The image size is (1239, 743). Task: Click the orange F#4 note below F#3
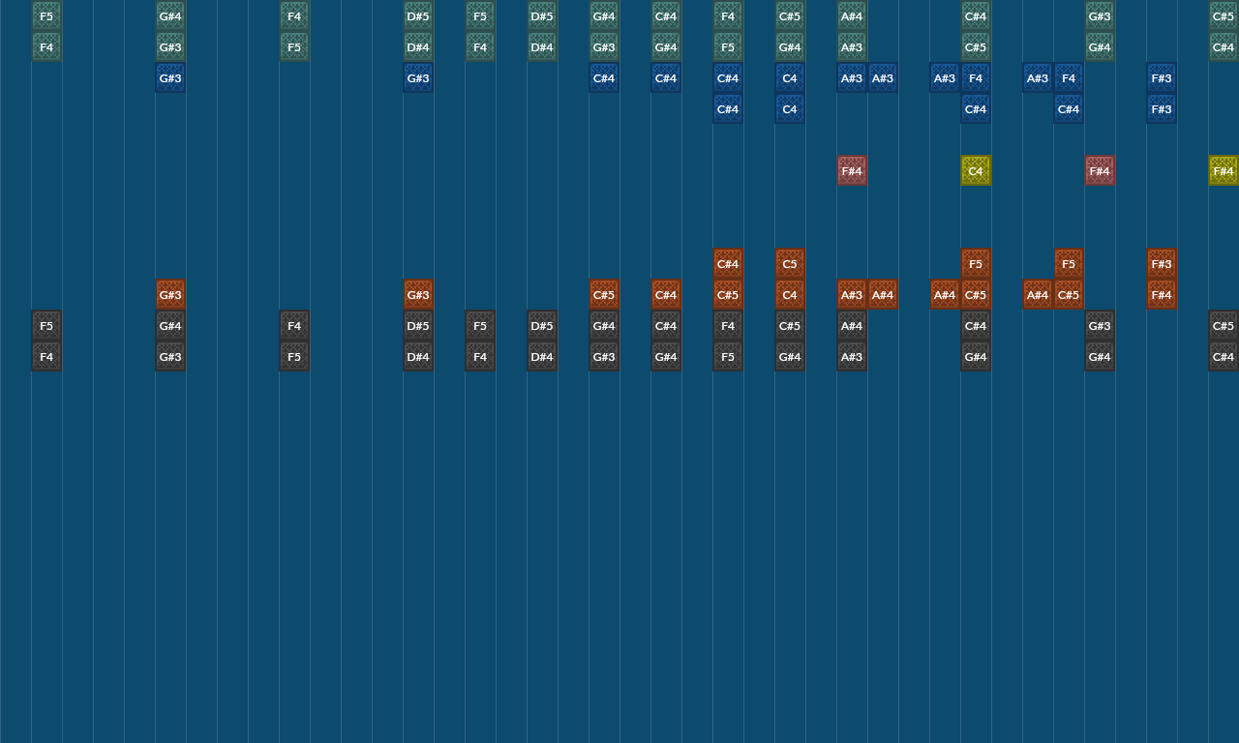[1161, 294]
